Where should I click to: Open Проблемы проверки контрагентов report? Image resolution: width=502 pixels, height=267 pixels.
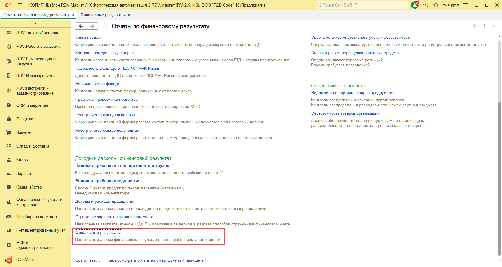pyautogui.click(x=106, y=100)
